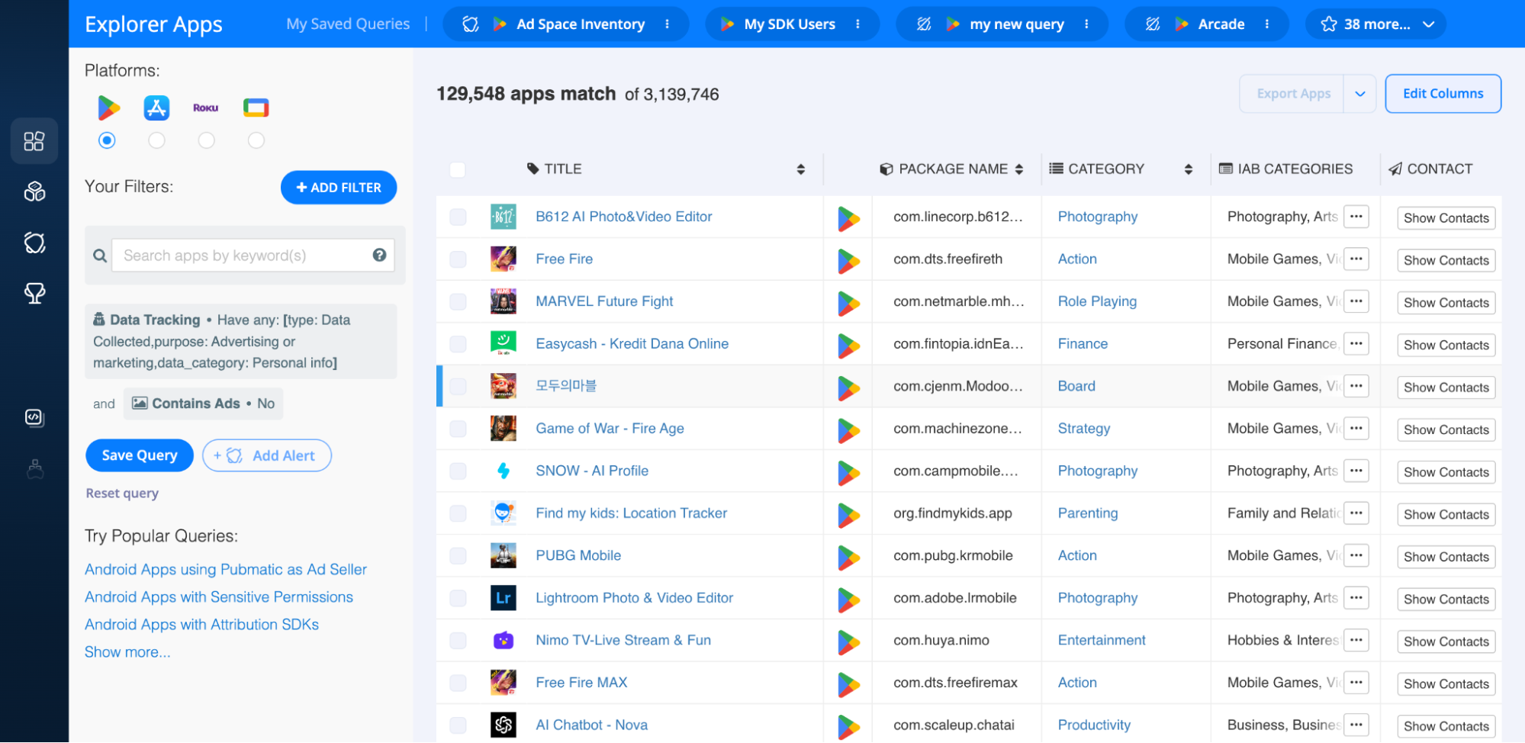The height and width of the screenshot is (743, 1525).
Task: Click the Add Alert button
Action: pos(267,455)
